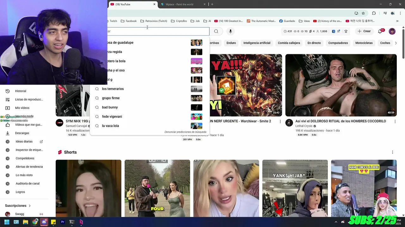Viewport: 405px width, 227px height.
Task: Open Shorts section options menu
Action: click(392, 152)
